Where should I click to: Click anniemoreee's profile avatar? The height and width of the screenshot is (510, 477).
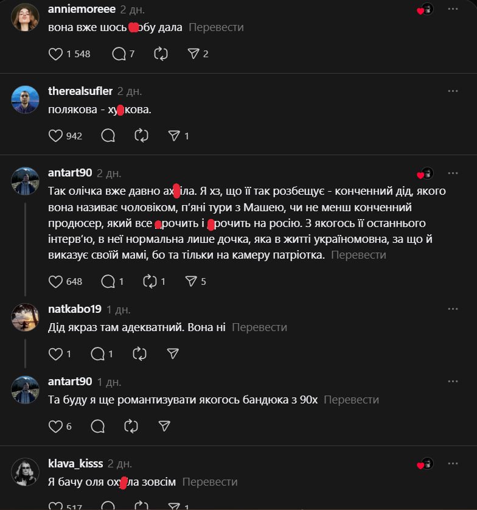tap(26, 17)
